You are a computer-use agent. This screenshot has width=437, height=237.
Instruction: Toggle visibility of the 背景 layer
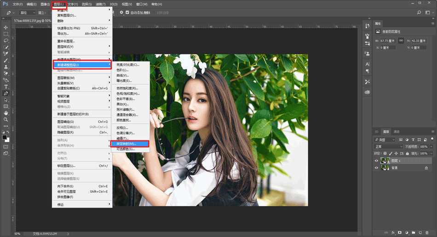(x=376, y=168)
